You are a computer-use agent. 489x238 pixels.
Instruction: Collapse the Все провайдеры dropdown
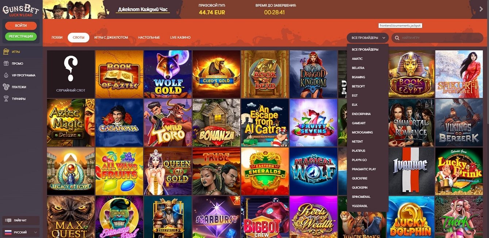[368, 38]
